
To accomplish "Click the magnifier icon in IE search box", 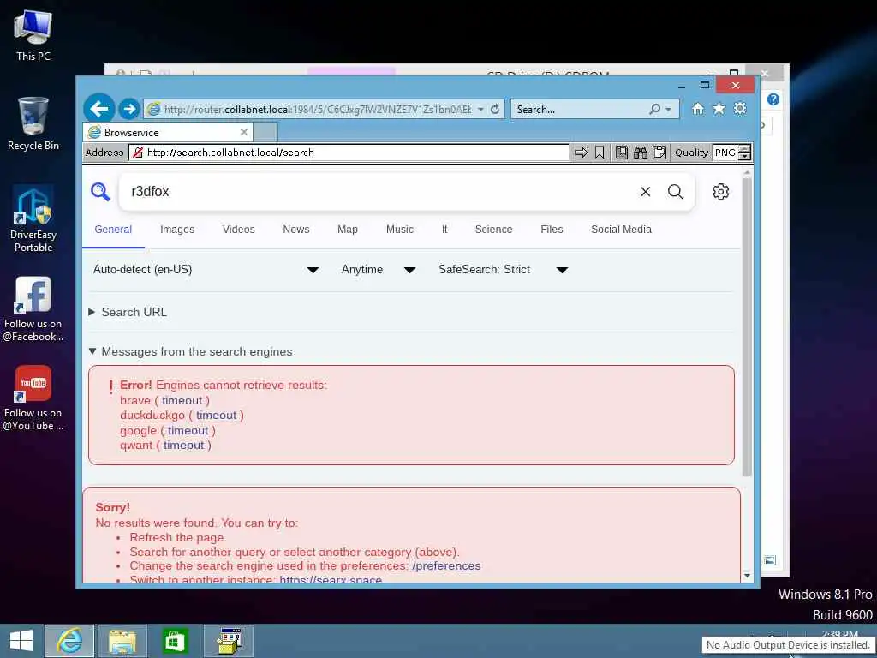I will click(x=655, y=109).
